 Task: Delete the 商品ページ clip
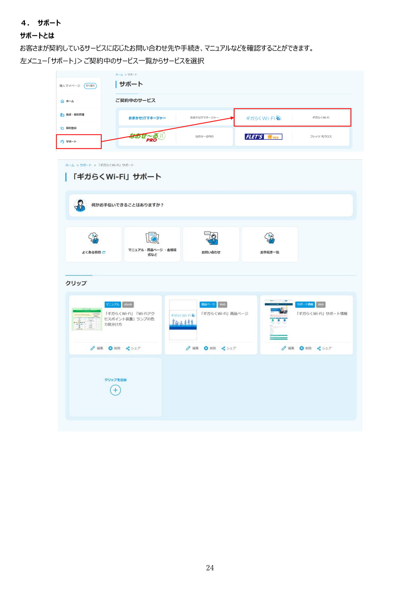pyautogui.click(x=210, y=348)
